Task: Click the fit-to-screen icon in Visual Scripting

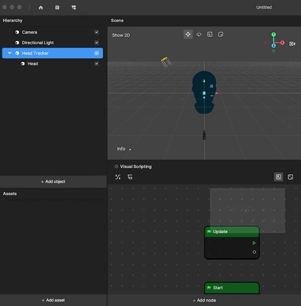Action: (290, 177)
